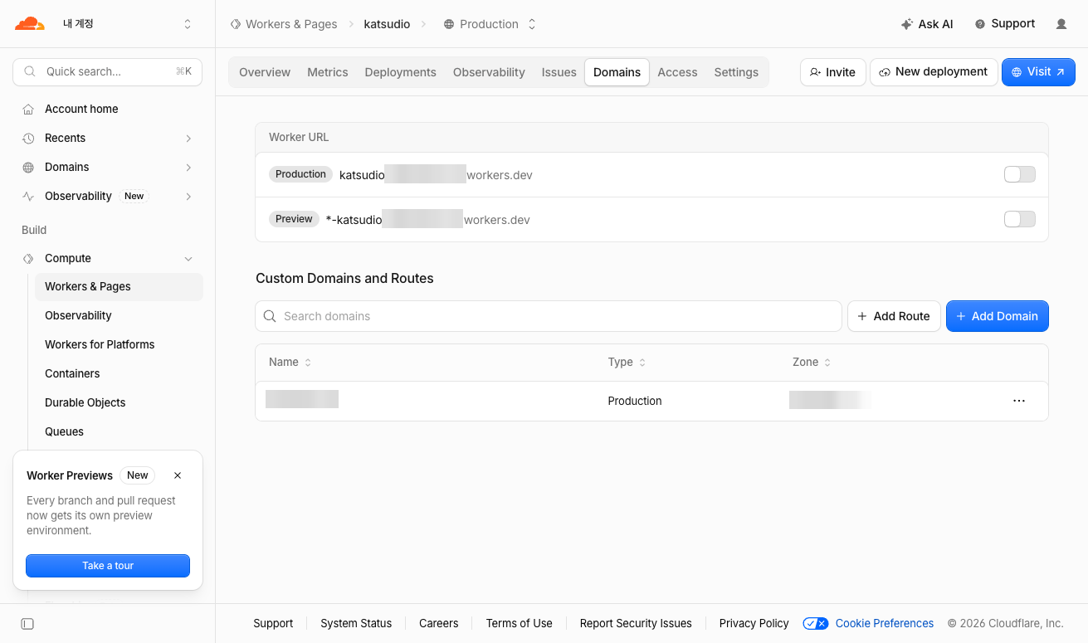Sort table by Type column
This screenshot has height=643, width=1088.
(x=627, y=362)
